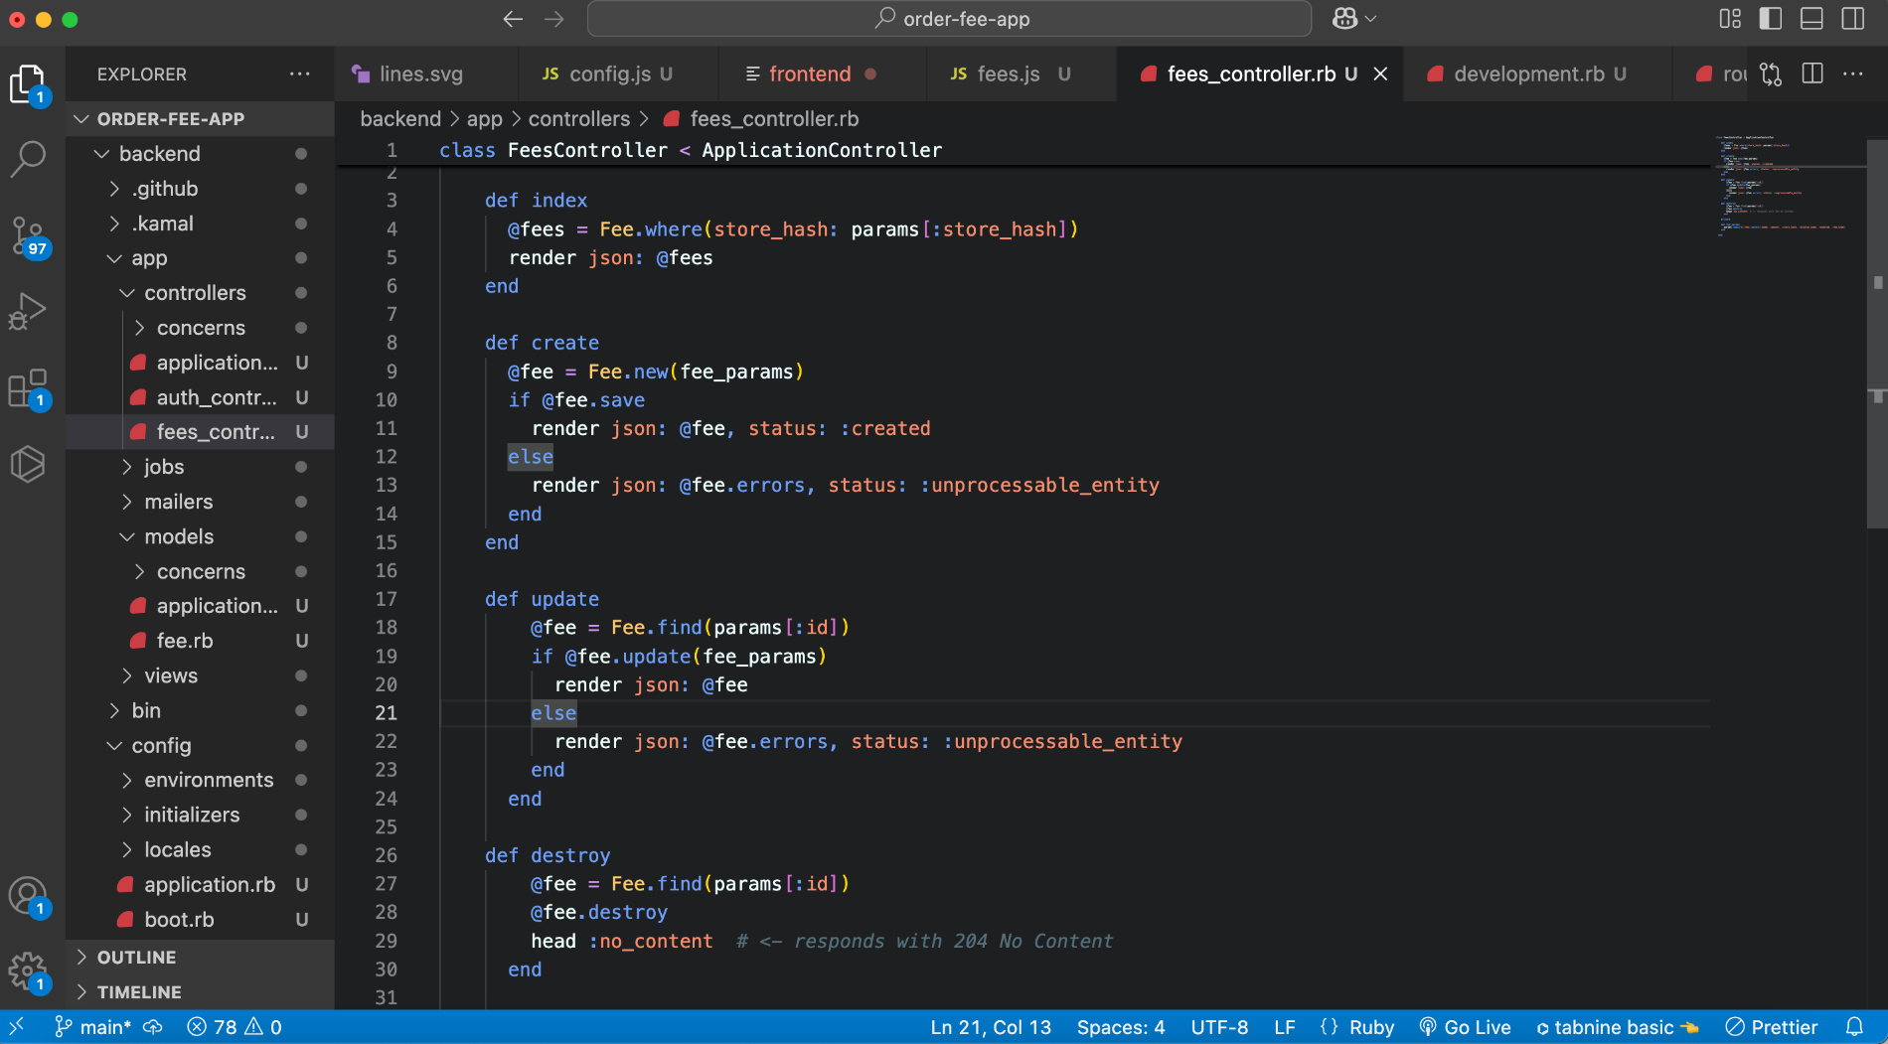This screenshot has width=1888, height=1044.
Task: Collapse the backend folder
Action: pyautogui.click(x=200, y=154)
